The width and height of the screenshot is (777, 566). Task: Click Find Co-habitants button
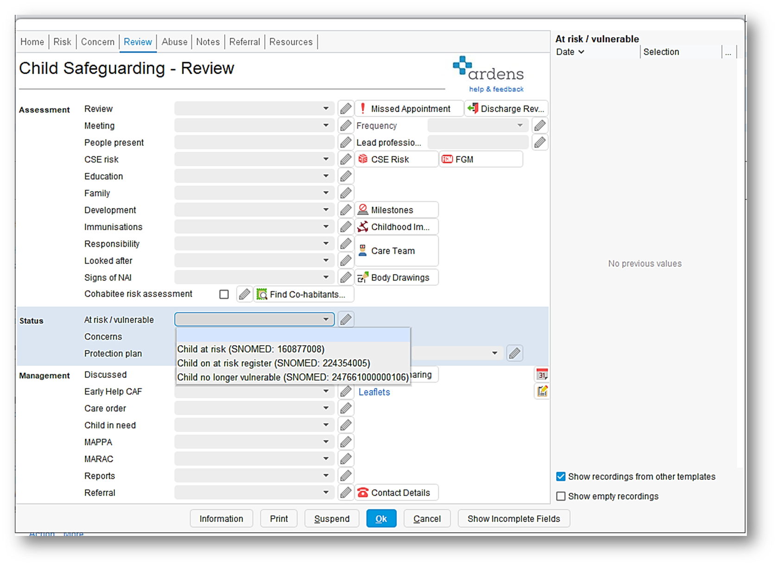[x=304, y=294]
